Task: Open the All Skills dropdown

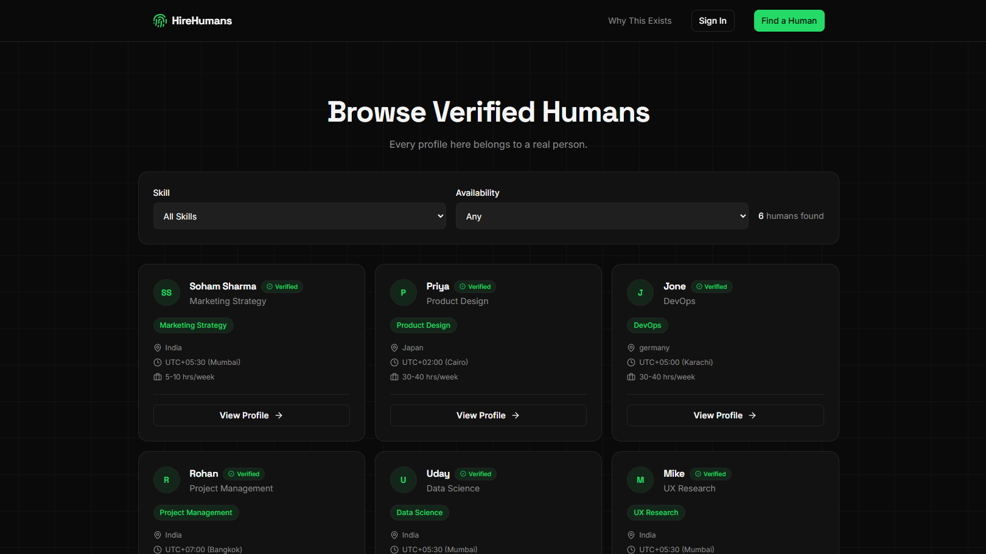Action: pyautogui.click(x=299, y=216)
